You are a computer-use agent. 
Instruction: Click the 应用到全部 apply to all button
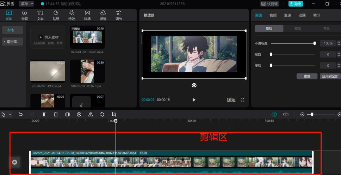pos(330,76)
